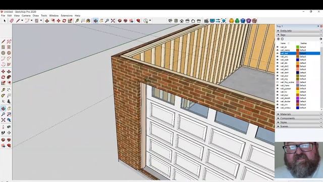The height and width of the screenshot is (182, 323).
Task: Pick the Eraser tool in top toolbar
Action: [x=12, y=21]
